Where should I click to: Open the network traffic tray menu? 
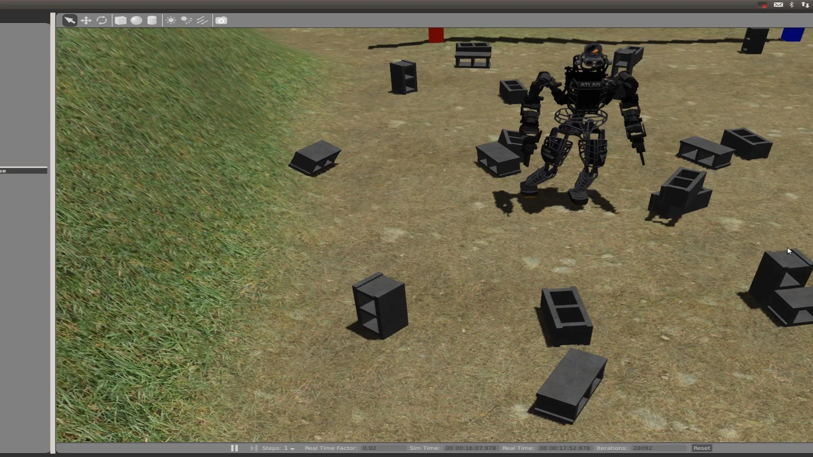(x=804, y=5)
